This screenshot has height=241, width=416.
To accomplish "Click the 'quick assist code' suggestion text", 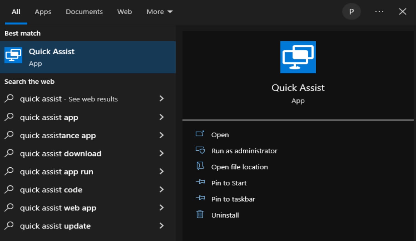I will 51,190.
